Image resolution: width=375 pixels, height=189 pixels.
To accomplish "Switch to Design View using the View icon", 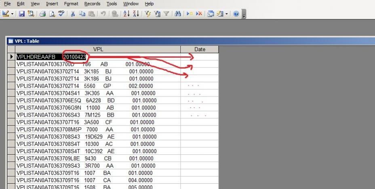I will (5, 14).
